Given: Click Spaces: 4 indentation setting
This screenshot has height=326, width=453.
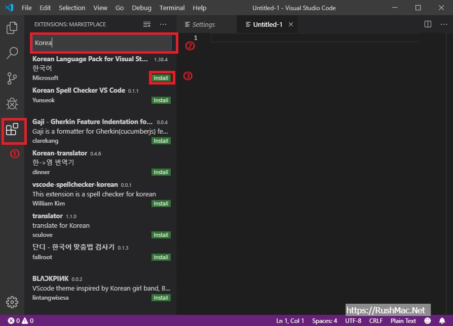Looking at the screenshot, I should (x=324, y=321).
